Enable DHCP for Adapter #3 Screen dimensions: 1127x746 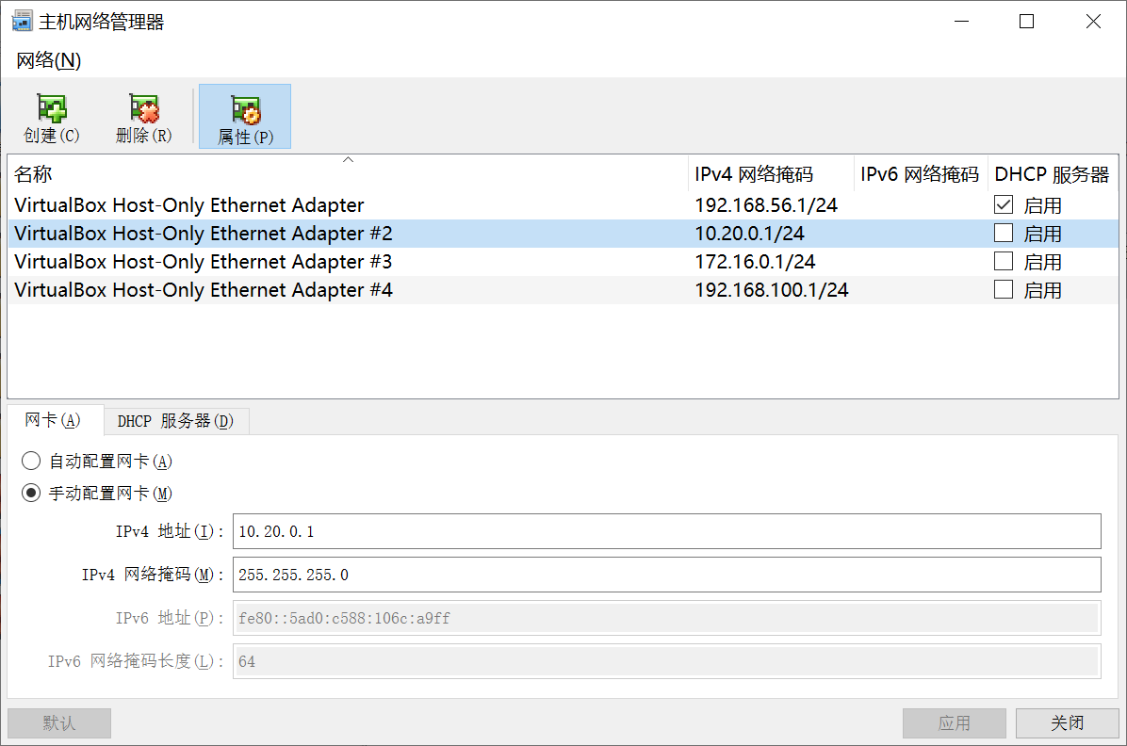1004,261
